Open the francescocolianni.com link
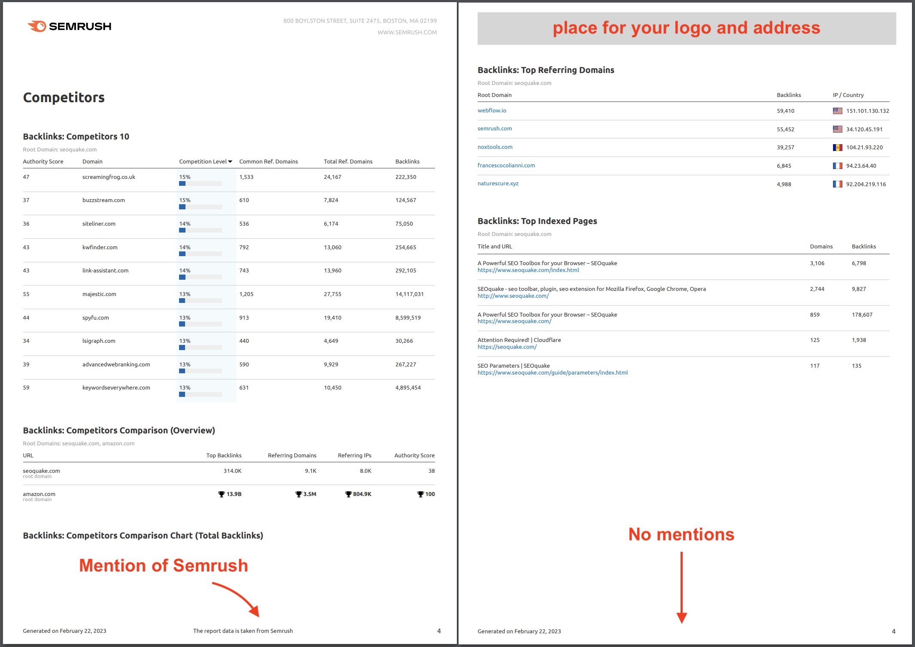The width and height of the screenshot is (915, 647). [506, 165]
